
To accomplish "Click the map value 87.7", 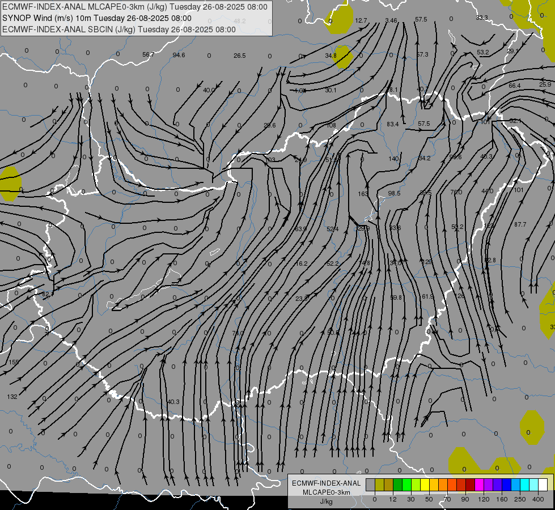I will coord(520,224).
